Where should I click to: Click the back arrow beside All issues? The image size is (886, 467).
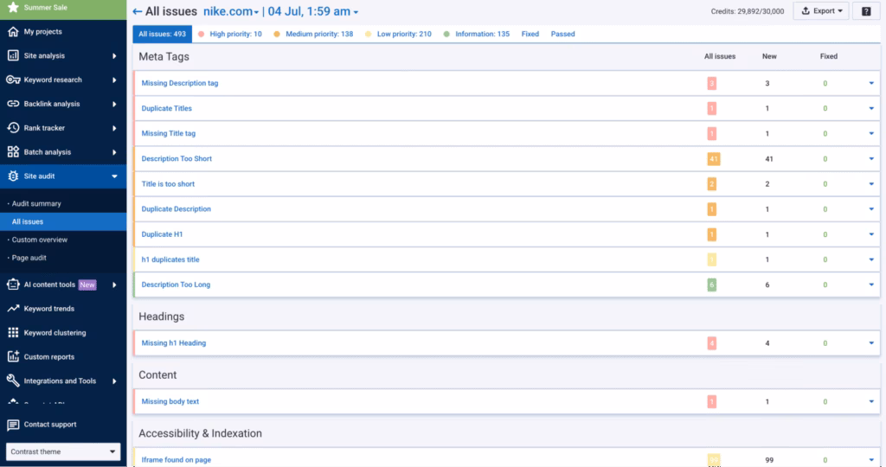[x=138, y=11]
